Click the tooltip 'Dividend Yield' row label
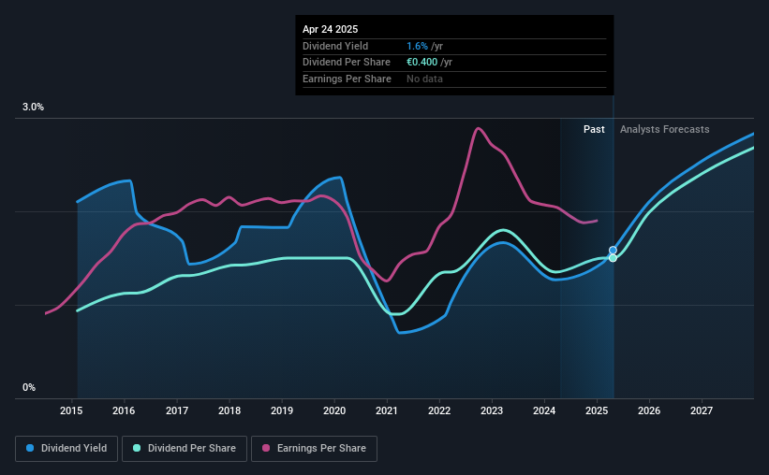Screen dimensions: 769x475 click(335, 46)
